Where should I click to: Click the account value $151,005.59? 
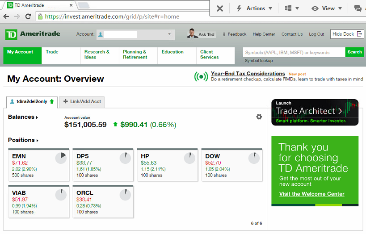click(x=85, y=125)
